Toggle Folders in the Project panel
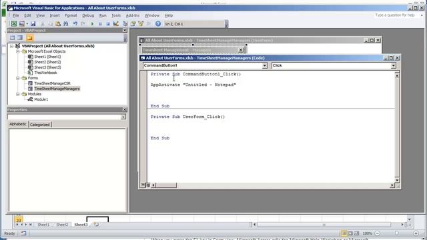Image resolution: width=427 pixels, height=240 pixels. [29, 37]
